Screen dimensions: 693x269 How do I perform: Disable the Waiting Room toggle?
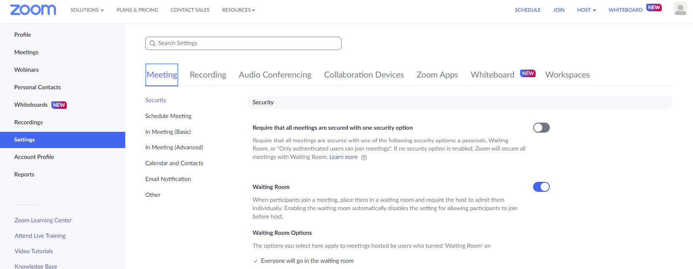point(541,187)
